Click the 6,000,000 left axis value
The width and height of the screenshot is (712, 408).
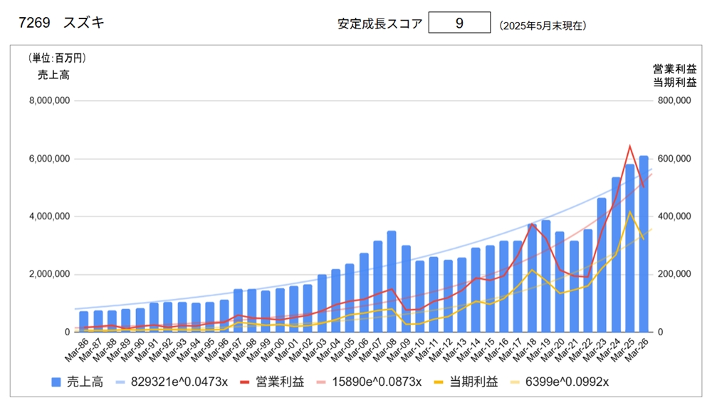pyautogui.click(x=50, y=159)
